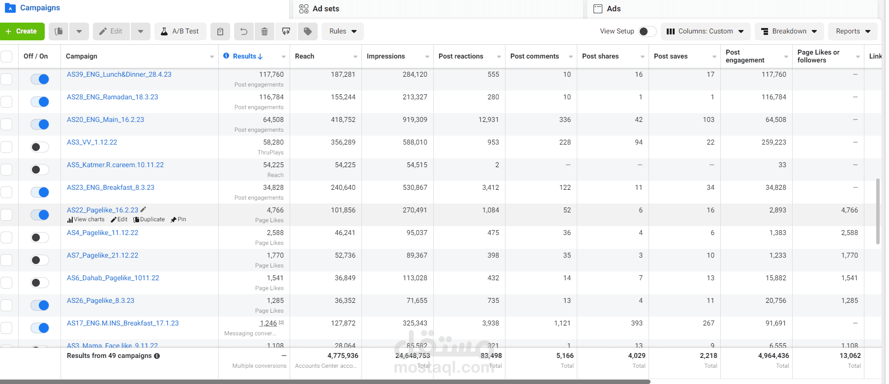Click the tag label icon
Image resolution: width=889 pixels, height=384 pixels.
(307, 31)
